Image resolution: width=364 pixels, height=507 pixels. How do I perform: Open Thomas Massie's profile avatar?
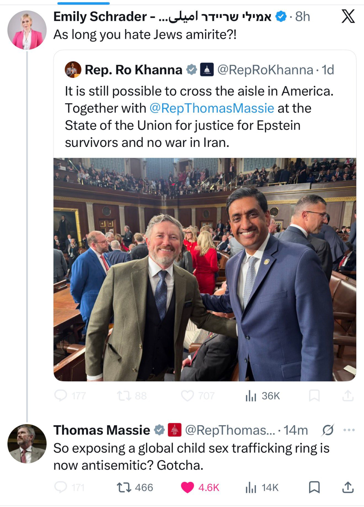(27, 444)
